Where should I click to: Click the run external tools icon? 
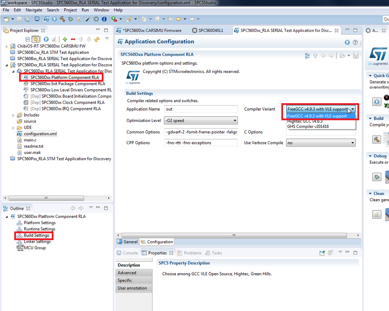(114, 19)
